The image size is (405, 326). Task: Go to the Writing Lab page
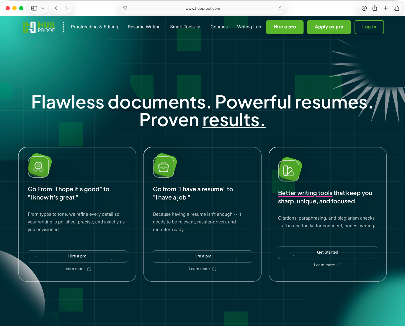click(x=249, y=27)
